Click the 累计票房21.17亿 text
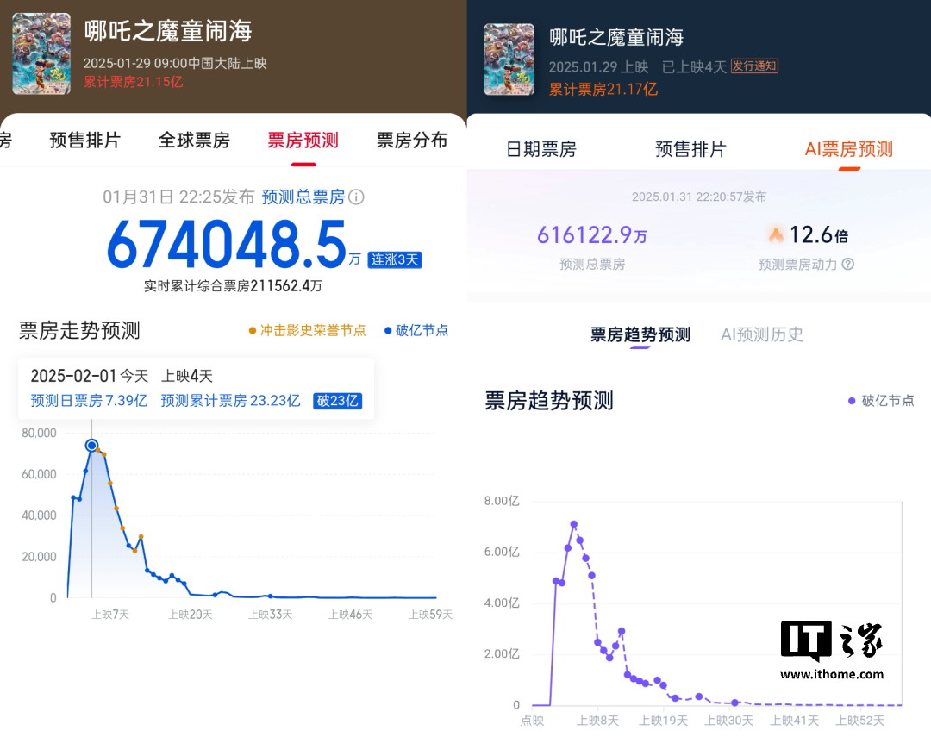931x737 pixels. pyautogui.click(x=603, y=89)
